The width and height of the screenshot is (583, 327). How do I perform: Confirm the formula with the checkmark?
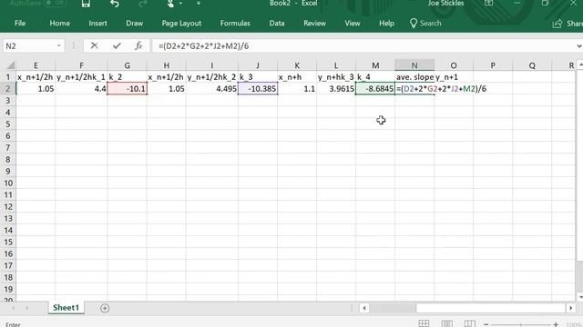pyautogui.click(x=117, y=45)
